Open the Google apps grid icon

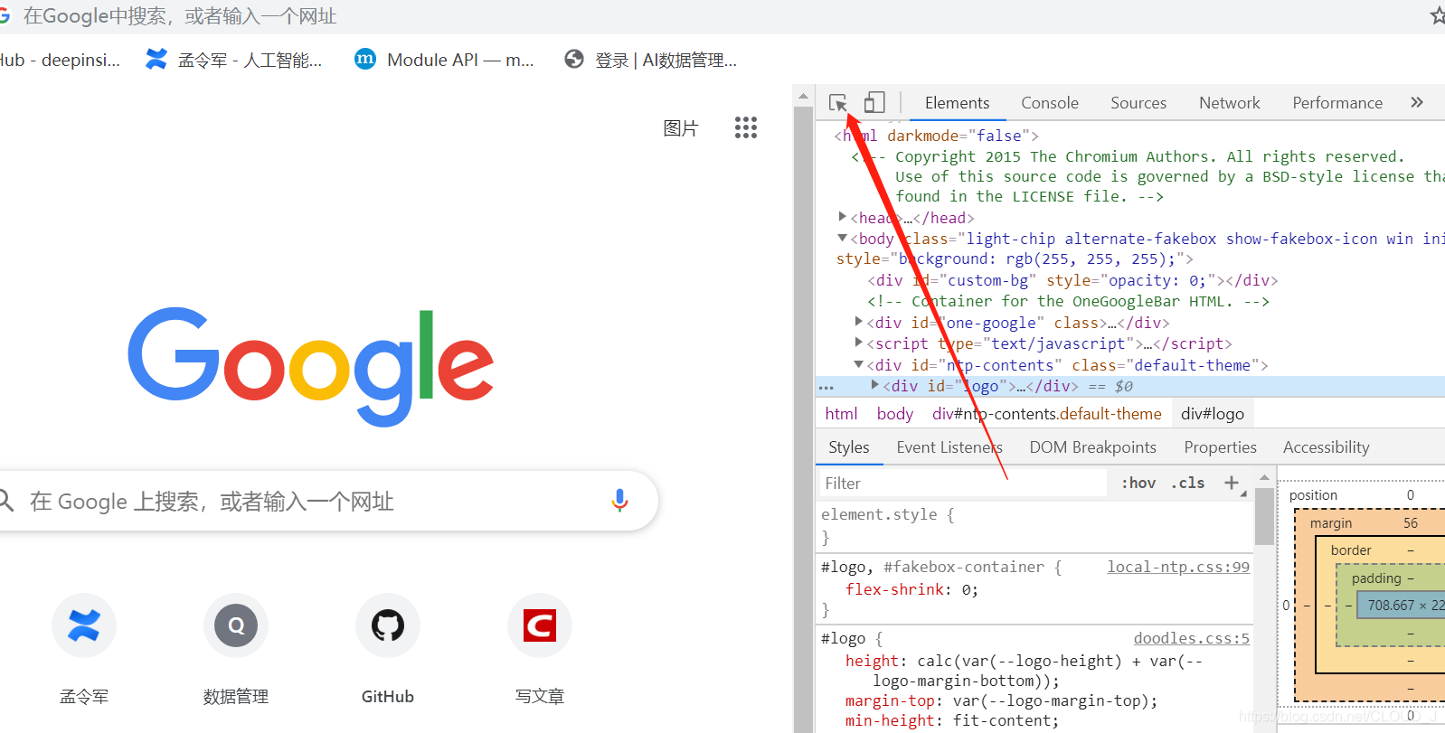(746, 127)
